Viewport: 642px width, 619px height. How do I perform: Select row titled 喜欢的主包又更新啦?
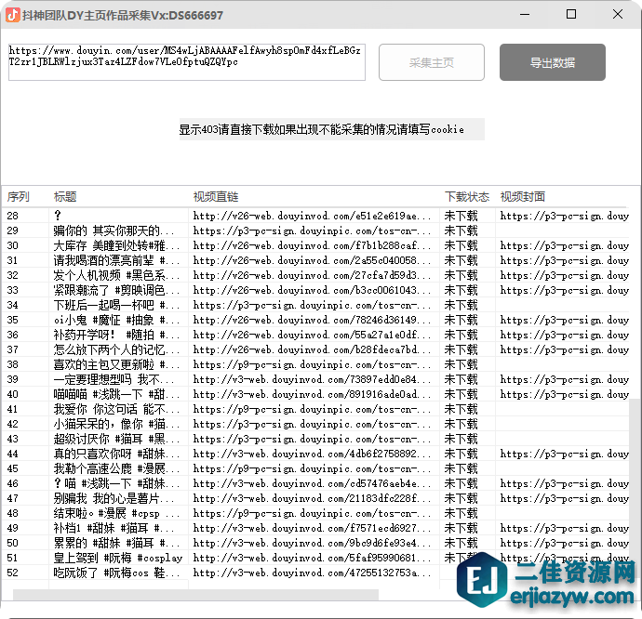315,364
